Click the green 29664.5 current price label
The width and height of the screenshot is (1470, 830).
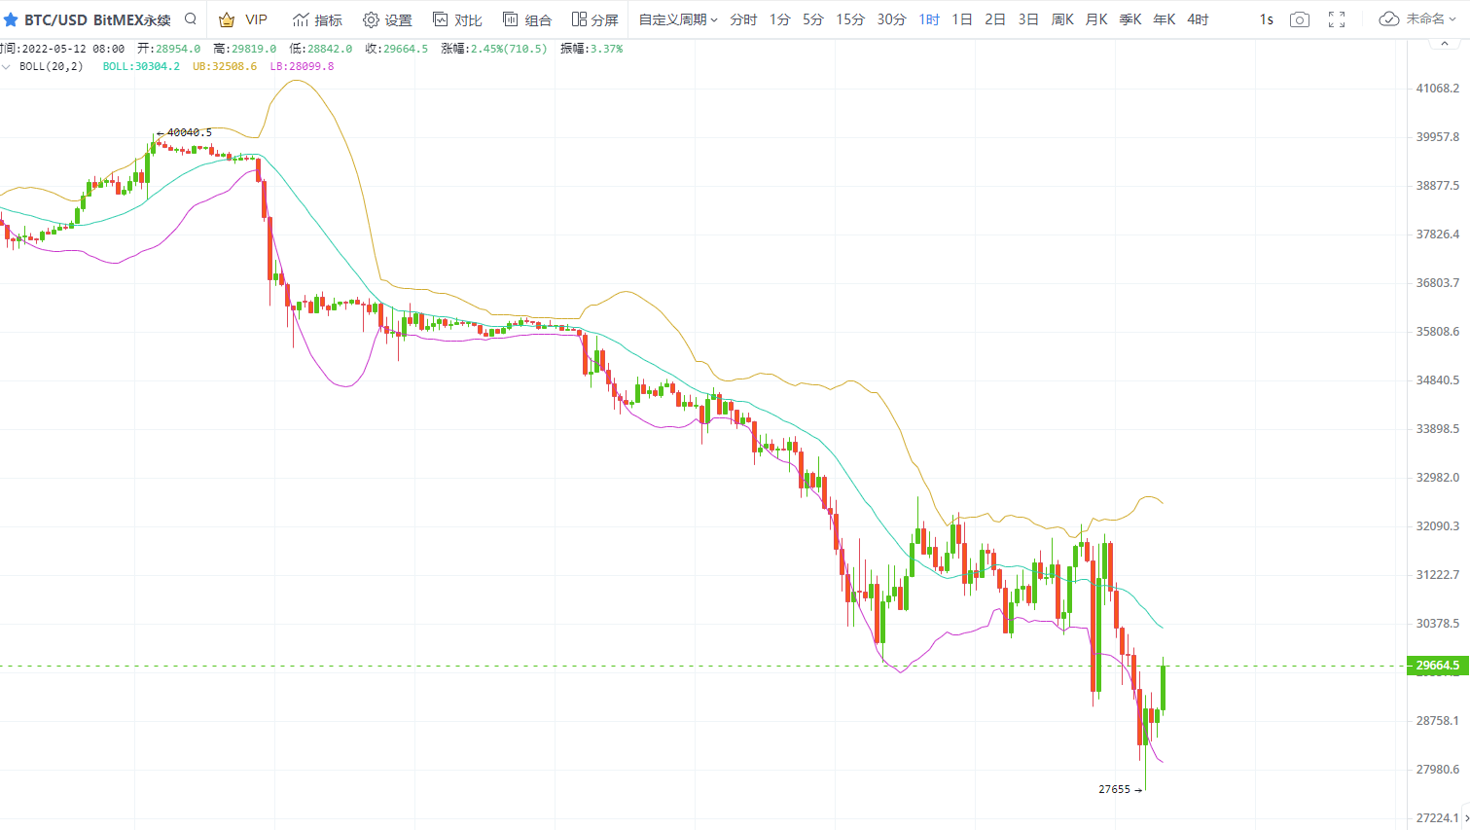pyautogui.click(x=1436, y=666)
